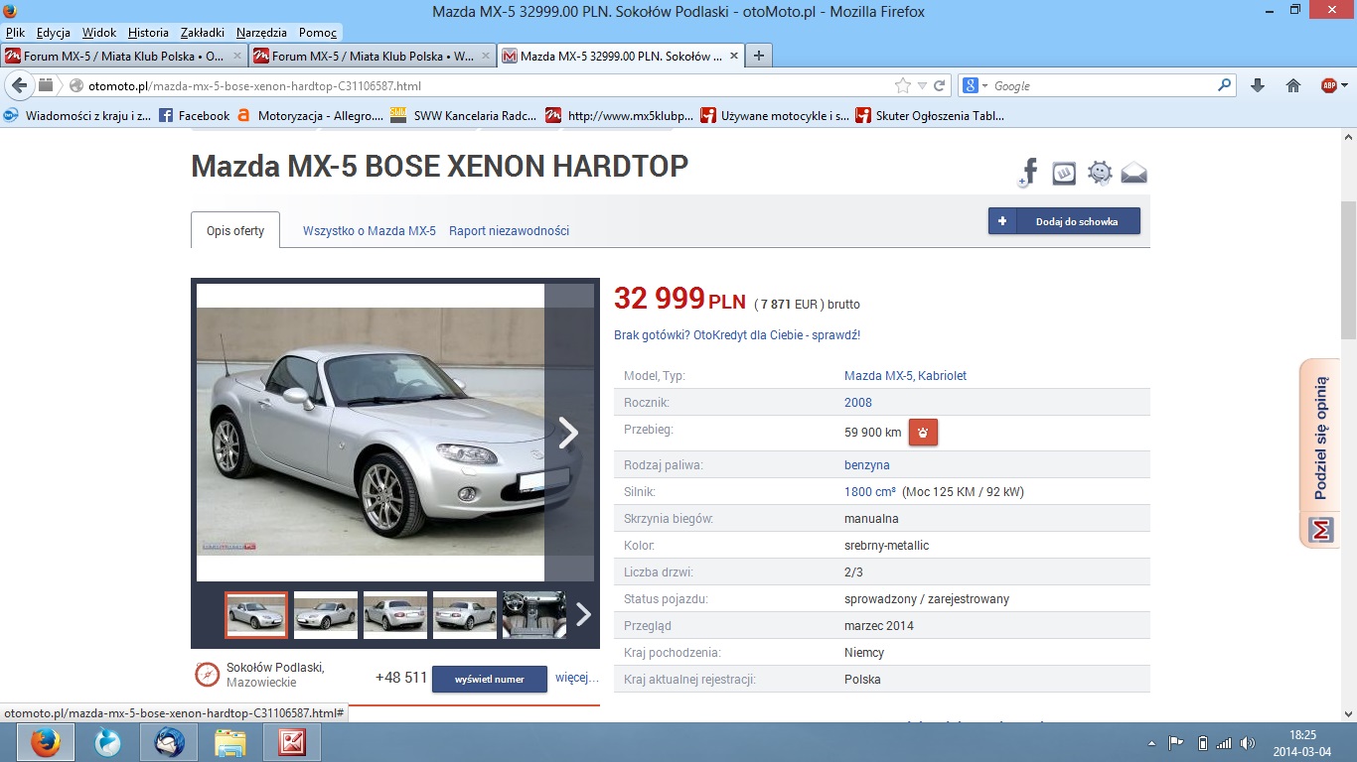Select the third car photo thumbnail
This screenshot has height=762, width=1357.
pyautogui.click(x=395, y=614)
